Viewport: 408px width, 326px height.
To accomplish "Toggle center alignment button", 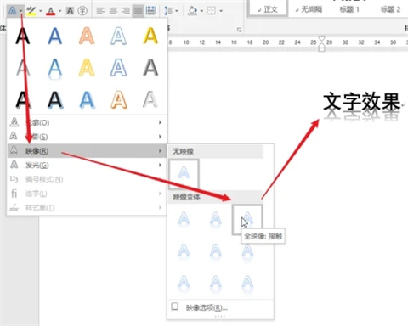I will pyautogui.click(x=113, y=11).
